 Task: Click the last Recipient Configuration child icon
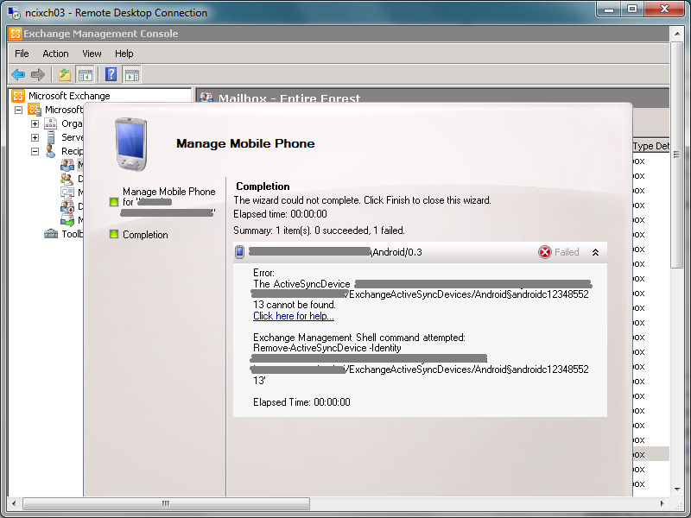67,220
